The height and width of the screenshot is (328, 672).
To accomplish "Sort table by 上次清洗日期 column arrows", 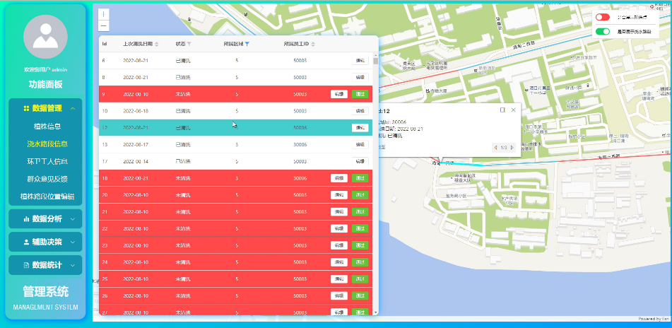I will (157, 44).
